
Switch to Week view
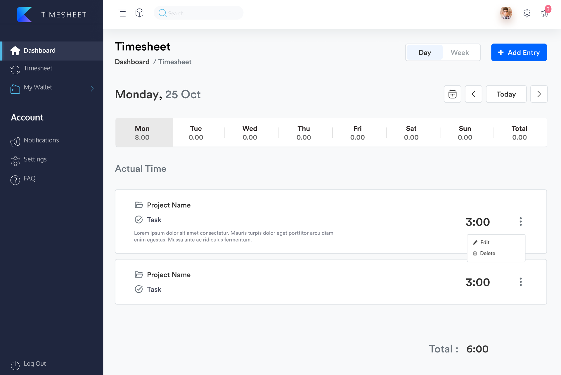[459, 52]
